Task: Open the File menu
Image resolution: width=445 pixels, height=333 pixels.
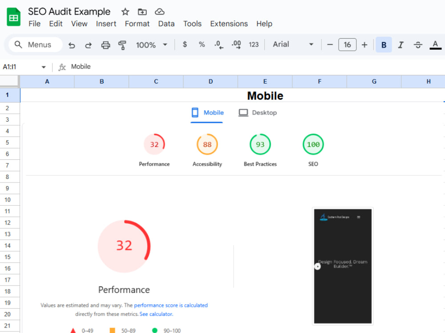Action: click(x=34, y=24)
